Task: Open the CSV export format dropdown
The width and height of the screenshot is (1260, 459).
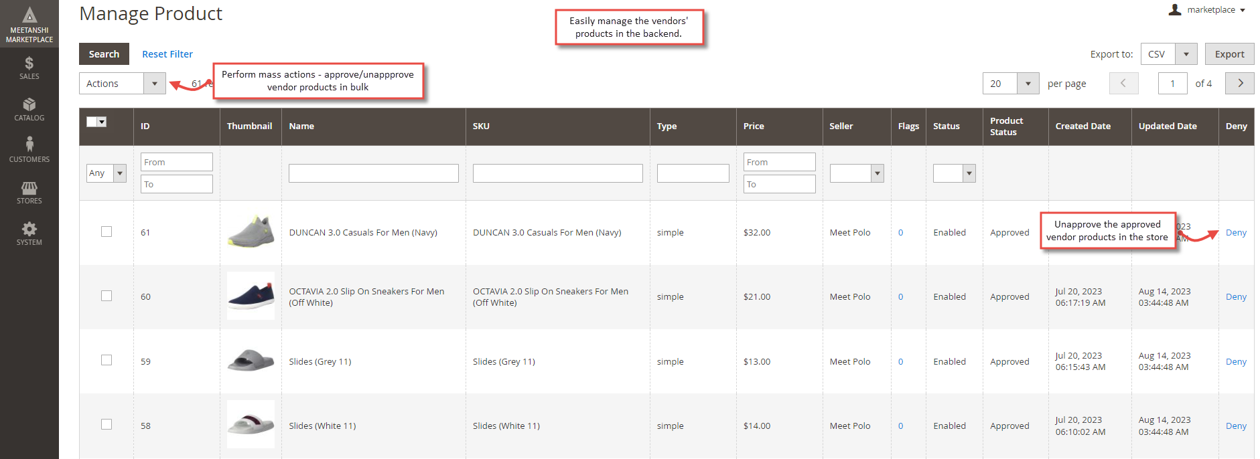Action: (x=1169, y=54)
